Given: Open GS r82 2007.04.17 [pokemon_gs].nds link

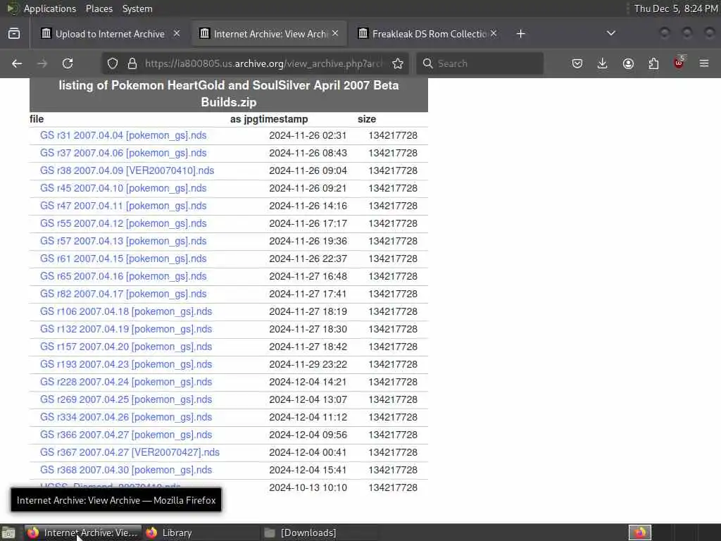Looking at the screenshot, I should 123,294.
